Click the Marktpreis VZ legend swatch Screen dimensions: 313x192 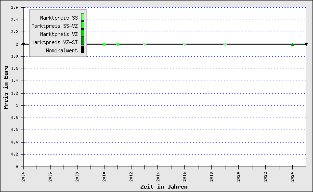82,33
